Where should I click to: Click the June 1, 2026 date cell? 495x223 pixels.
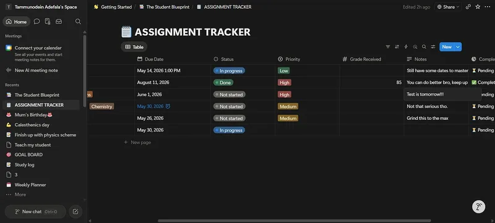[173, 95]
